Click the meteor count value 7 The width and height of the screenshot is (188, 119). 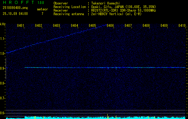tap(42, 14)
